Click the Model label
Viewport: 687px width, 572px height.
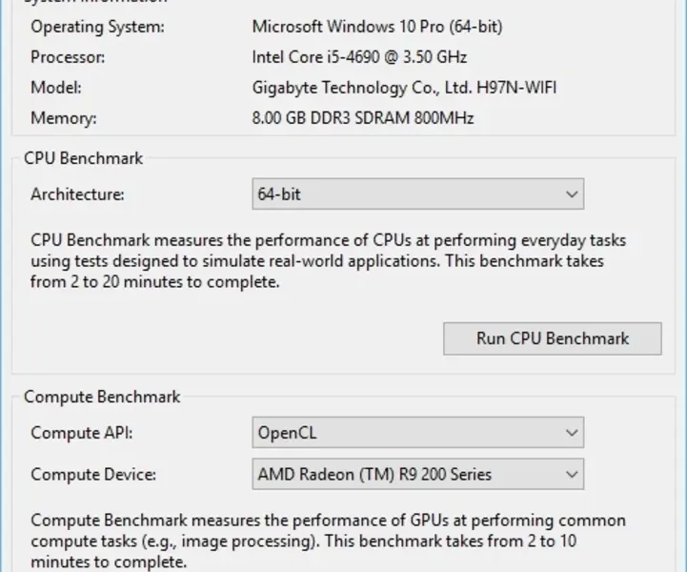pos(56,88)
